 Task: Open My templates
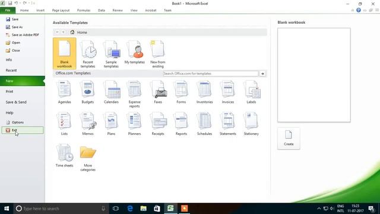click(x=135, y=52)
